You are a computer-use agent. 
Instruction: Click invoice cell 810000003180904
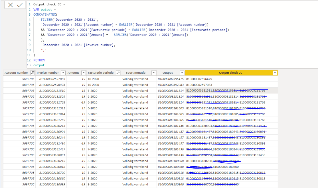click(52, 132)
